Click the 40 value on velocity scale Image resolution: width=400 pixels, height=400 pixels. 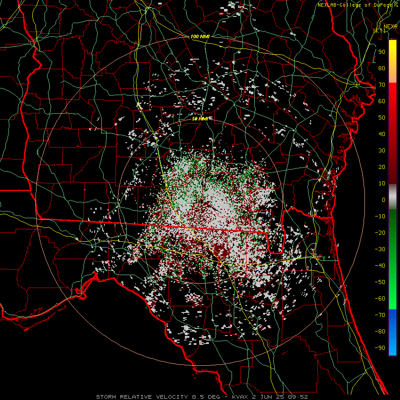click(x=382, y=134)
